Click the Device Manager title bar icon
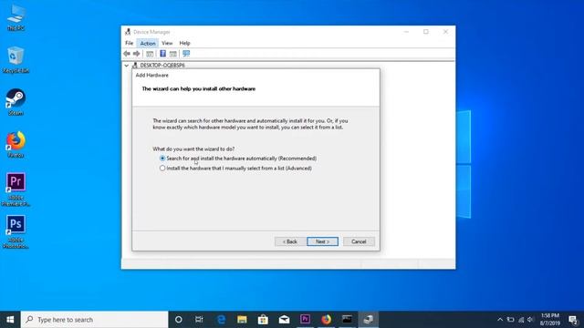This screenshot has width=584, height=328. coord(128,32)
